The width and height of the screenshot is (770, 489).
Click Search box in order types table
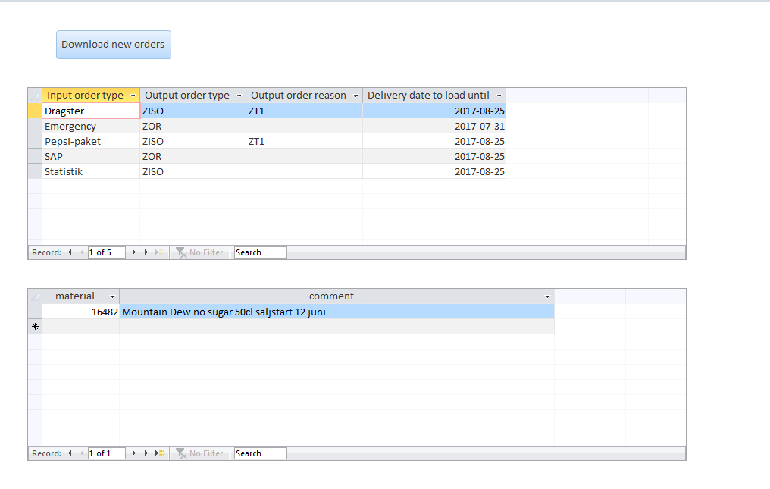(260, 252)
